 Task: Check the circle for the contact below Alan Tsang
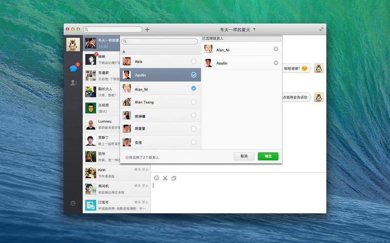[194, 115]
